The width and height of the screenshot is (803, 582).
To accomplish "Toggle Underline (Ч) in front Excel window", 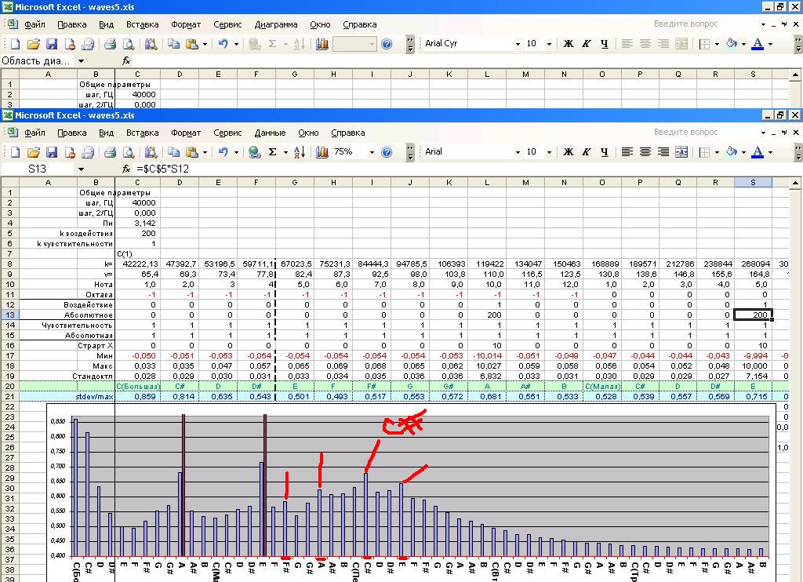I will pos(605,151).
